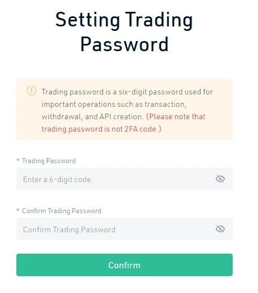
Task: Click the asterisk before Confirm Trading Password label
Action: [18, 210]
